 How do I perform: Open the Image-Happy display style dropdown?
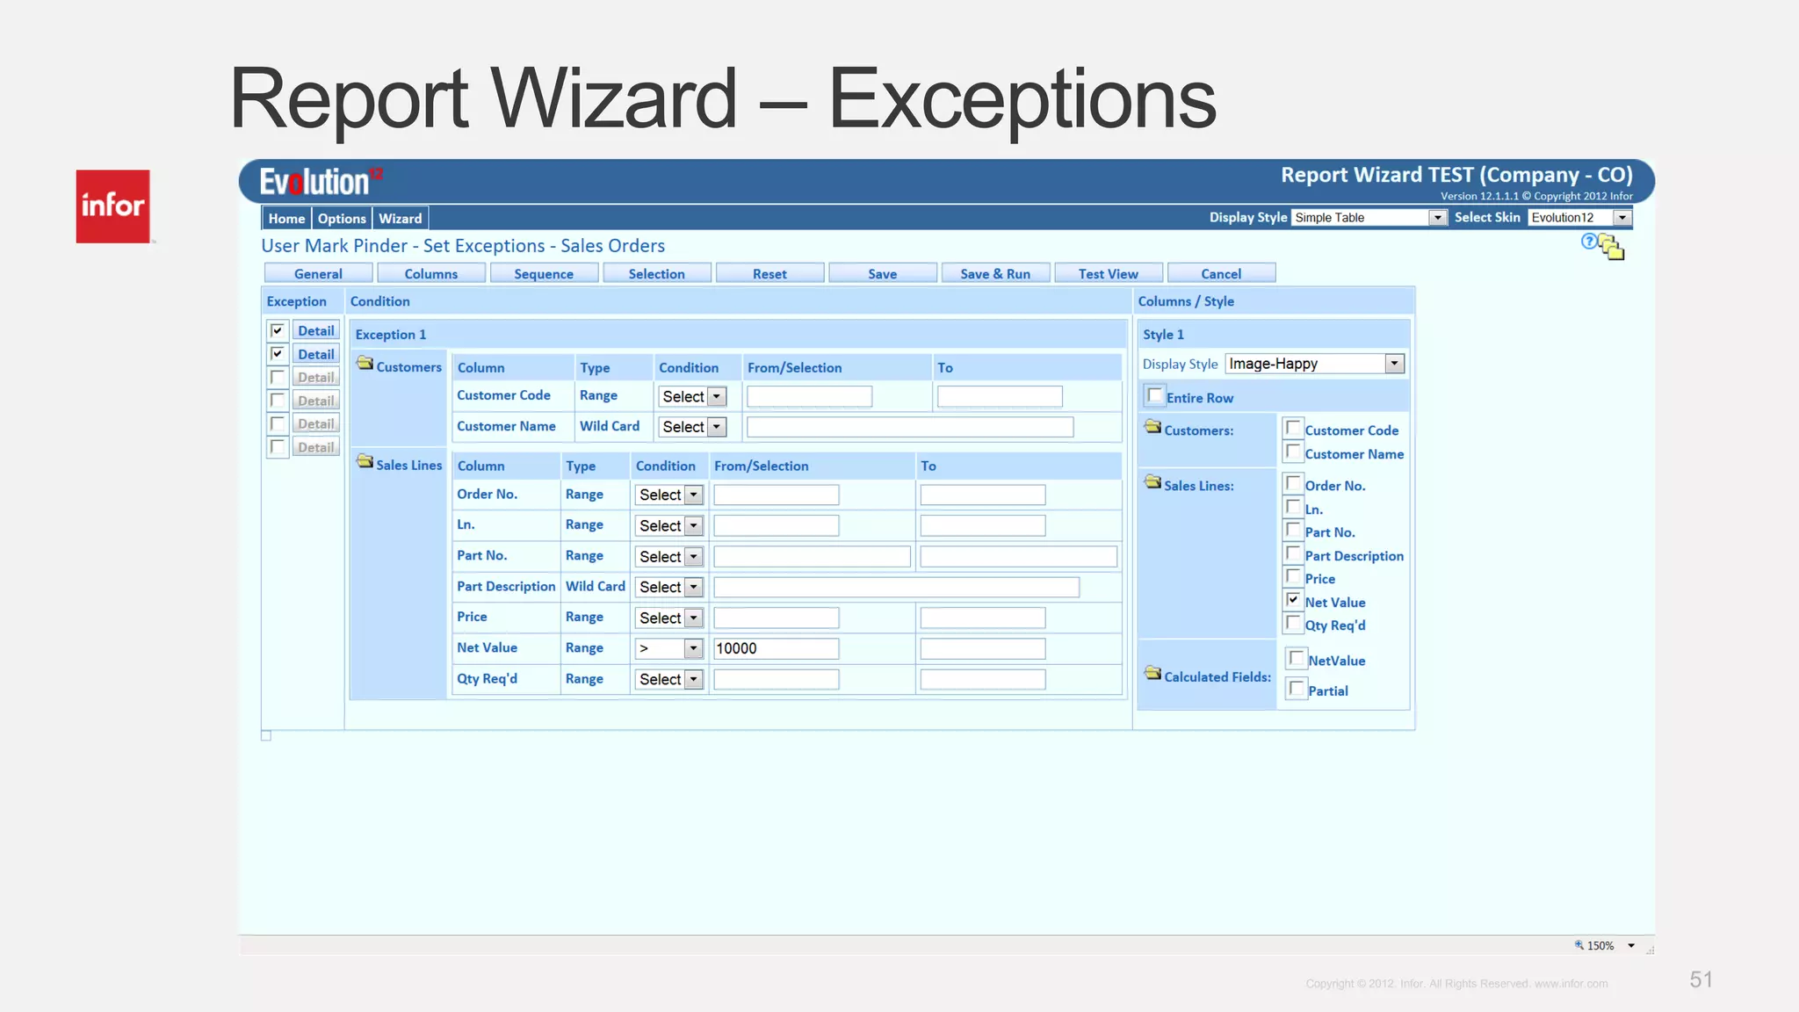tap(1315, 364)
